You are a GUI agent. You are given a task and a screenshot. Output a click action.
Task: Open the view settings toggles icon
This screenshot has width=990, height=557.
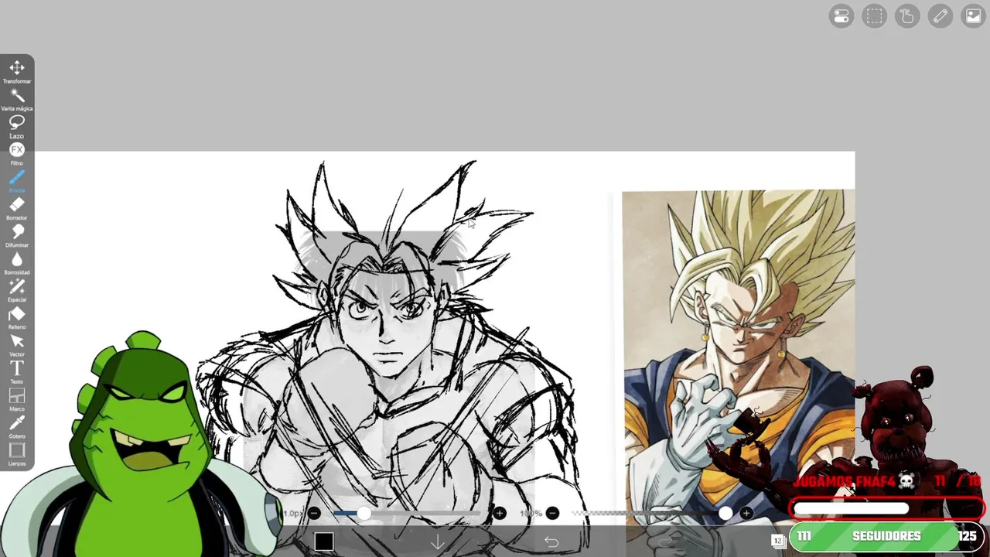pos(841,16)
